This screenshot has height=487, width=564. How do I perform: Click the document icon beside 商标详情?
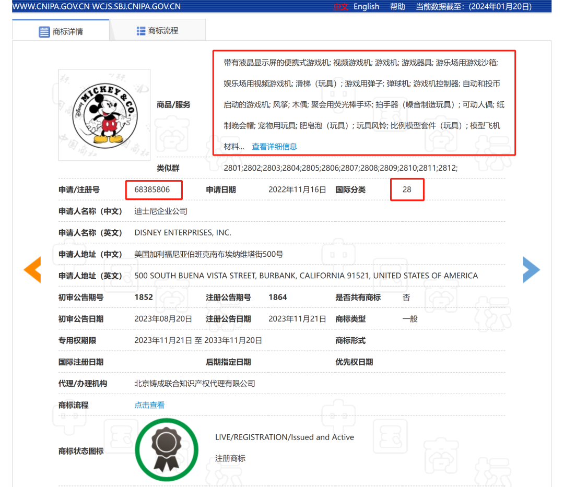coord(44,32)
